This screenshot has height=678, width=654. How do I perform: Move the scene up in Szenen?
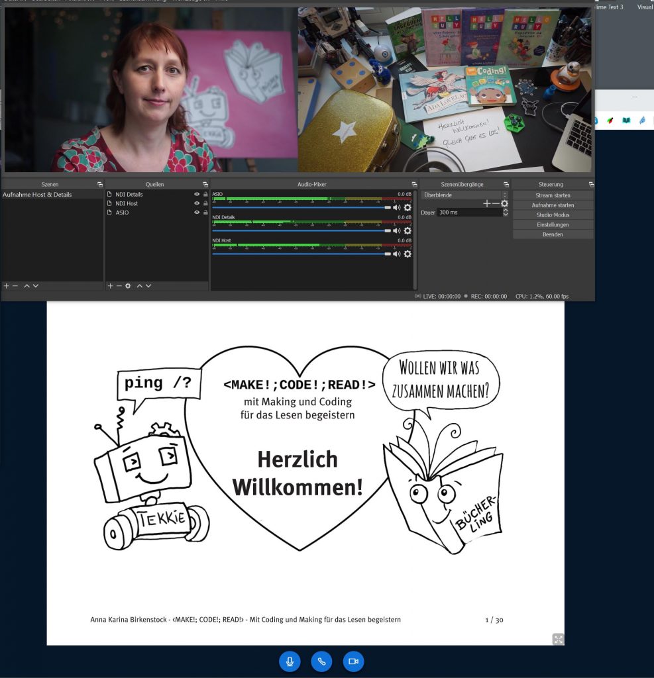27,286
